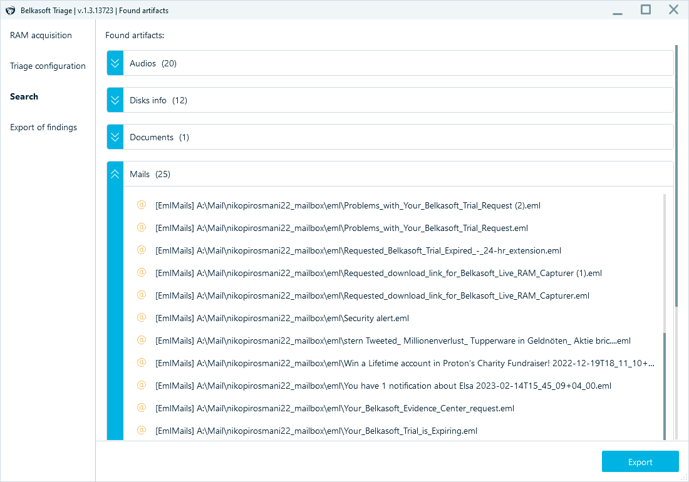The image size is (689, 482).
Task: Open Export of findings section
Action: 44,127
